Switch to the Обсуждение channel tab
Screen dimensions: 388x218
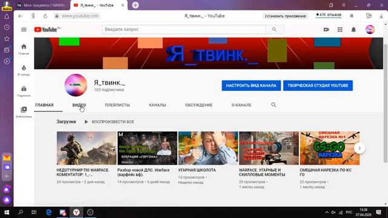[x=199, y=105]
